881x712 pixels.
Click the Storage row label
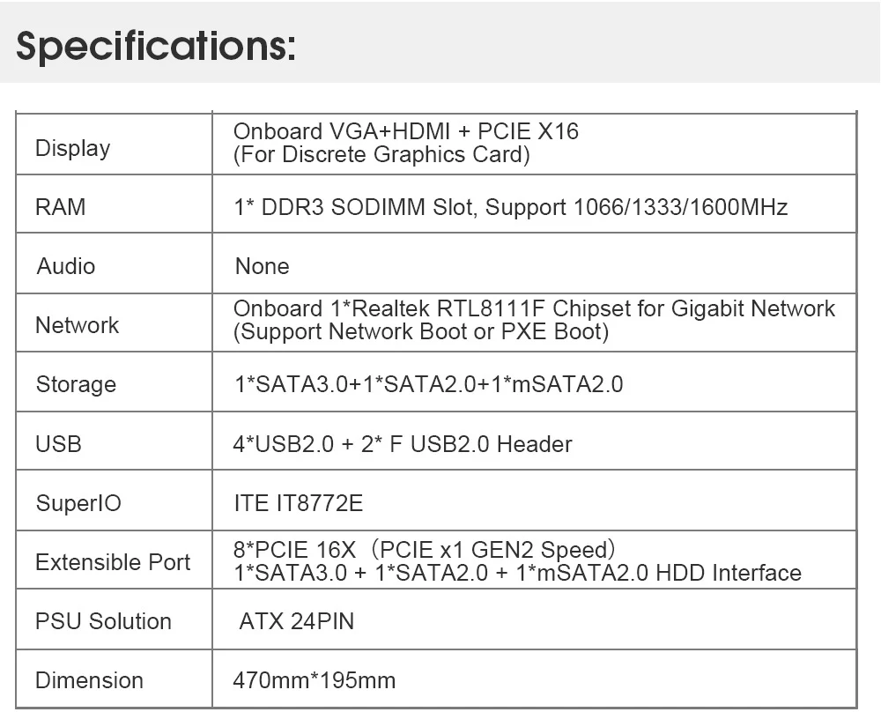coord(76,384)
